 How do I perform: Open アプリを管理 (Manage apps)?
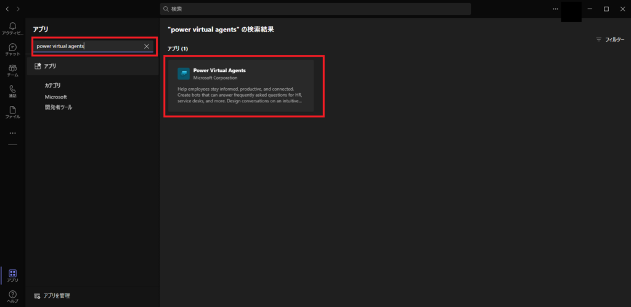[x=52, y=296]
